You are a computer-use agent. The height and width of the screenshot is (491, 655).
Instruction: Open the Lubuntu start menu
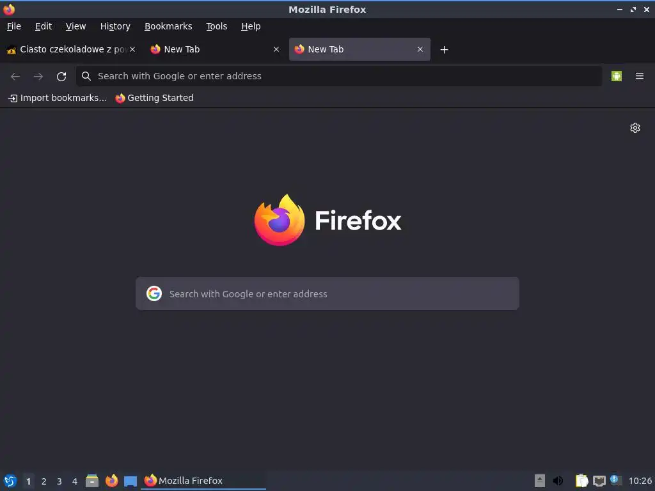pyautogui.click(x=10, y=481)
